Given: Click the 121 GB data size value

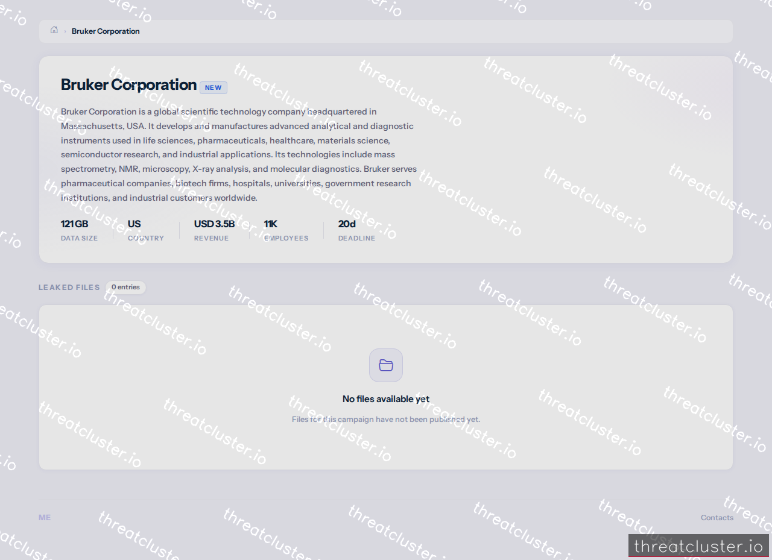Looking at the screenshot, I should 74,224.
